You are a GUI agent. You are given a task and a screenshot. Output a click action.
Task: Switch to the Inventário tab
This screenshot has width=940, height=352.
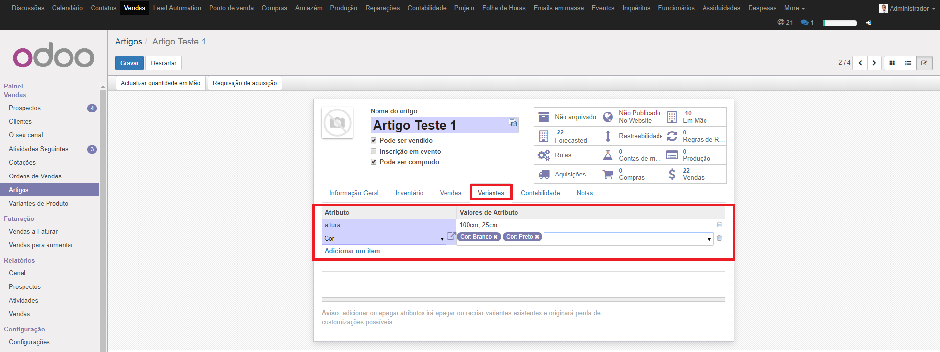(x=409, y=193)
